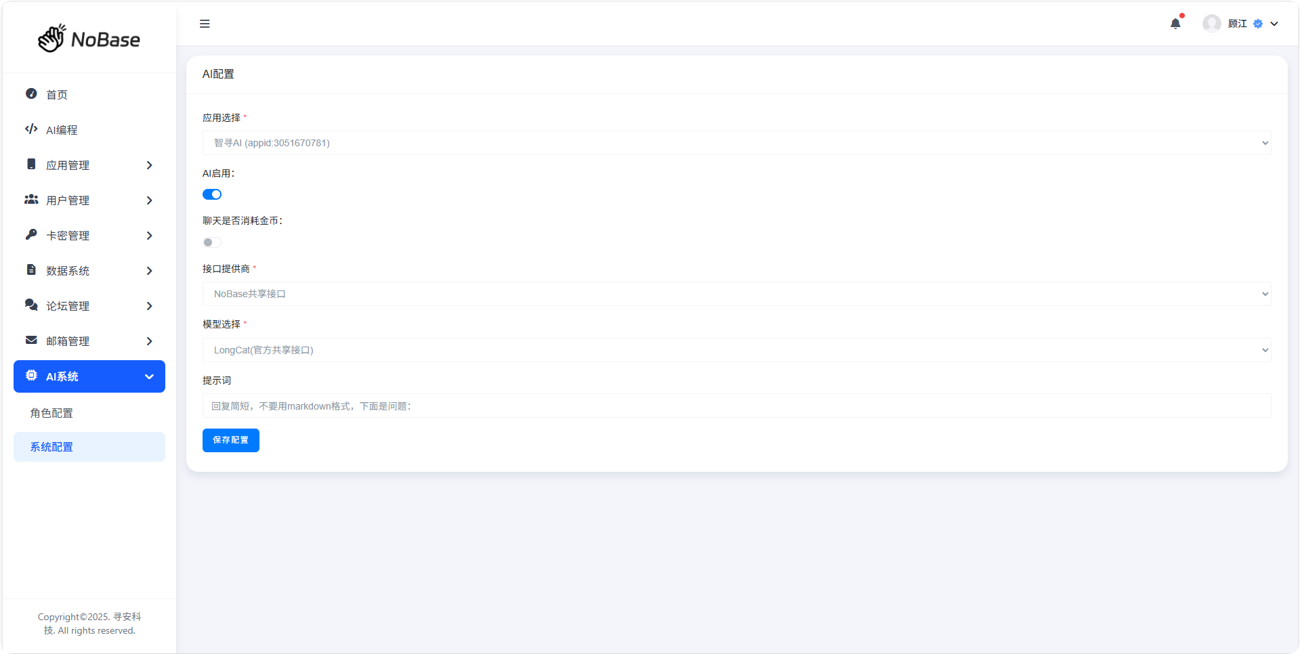Image resolution: width=1300 pixels, height=654 pixels.
Task: Click into the 提示词 input field
Action: pos(736,406)
